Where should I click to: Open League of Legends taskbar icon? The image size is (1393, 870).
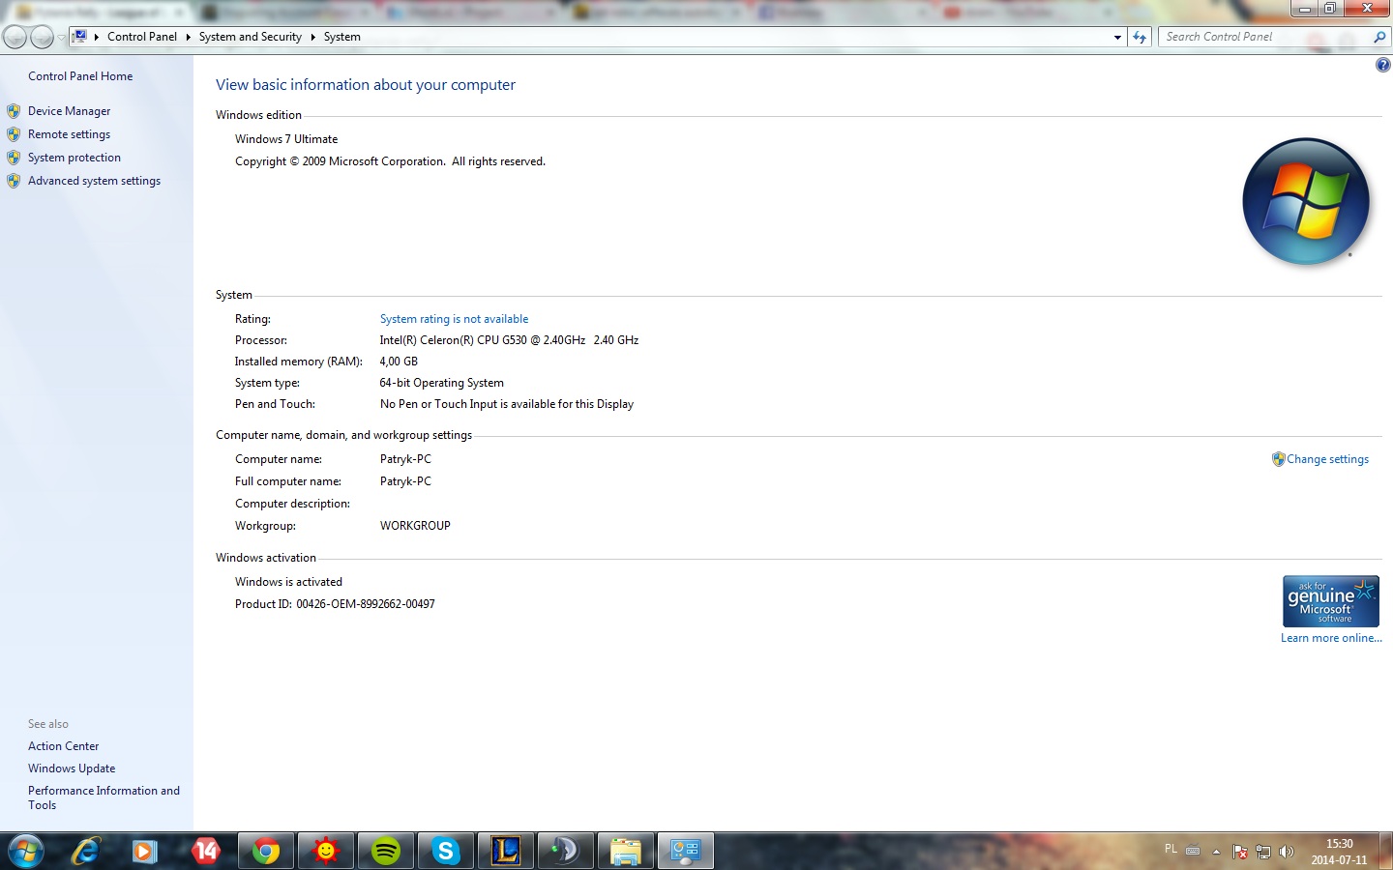[506, 851]
